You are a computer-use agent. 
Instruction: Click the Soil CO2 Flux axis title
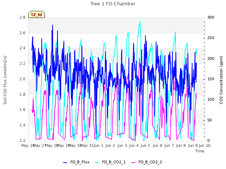[x=5, y=80]
